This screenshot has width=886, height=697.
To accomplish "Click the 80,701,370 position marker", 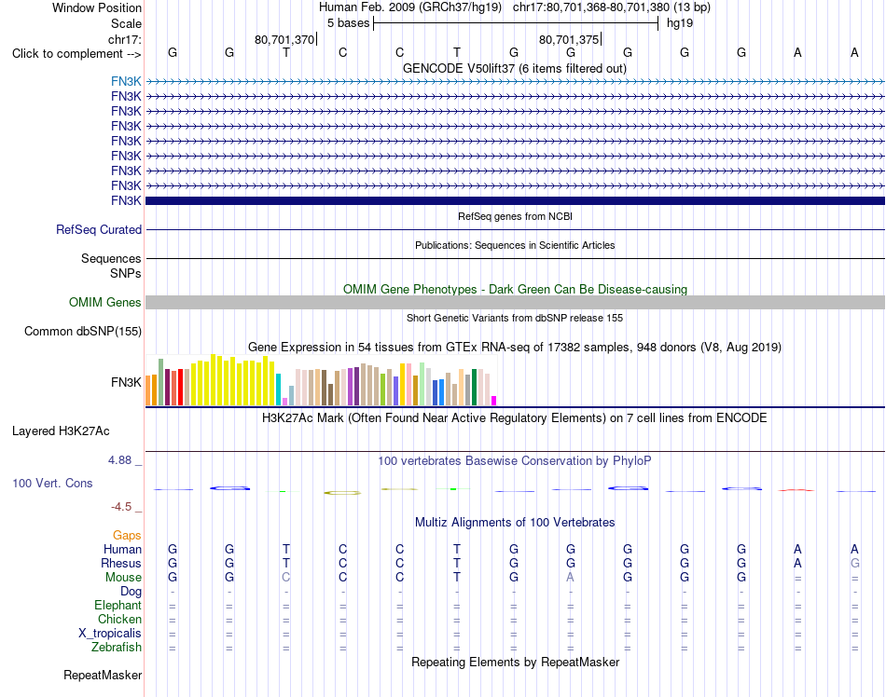I will 284,39.
